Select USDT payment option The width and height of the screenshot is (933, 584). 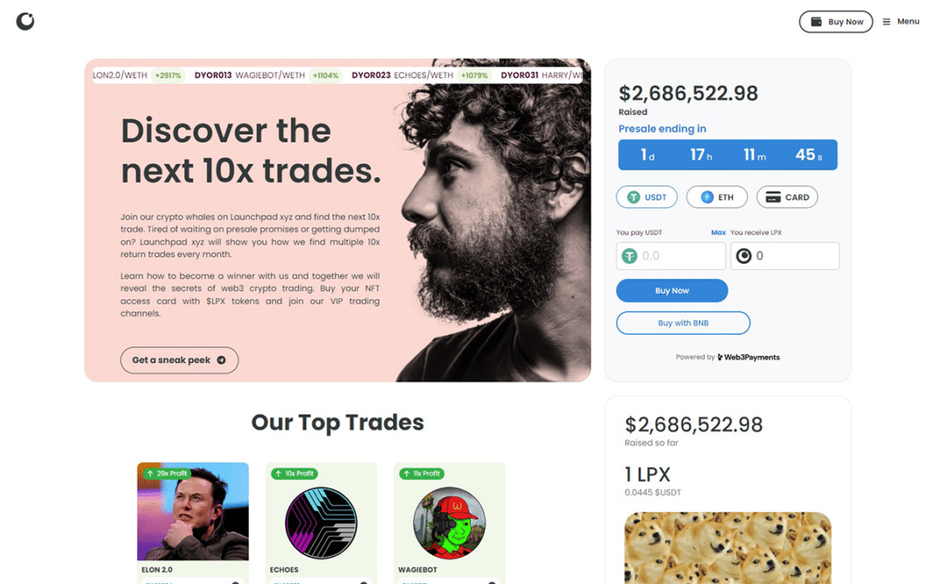click(646, 197)
